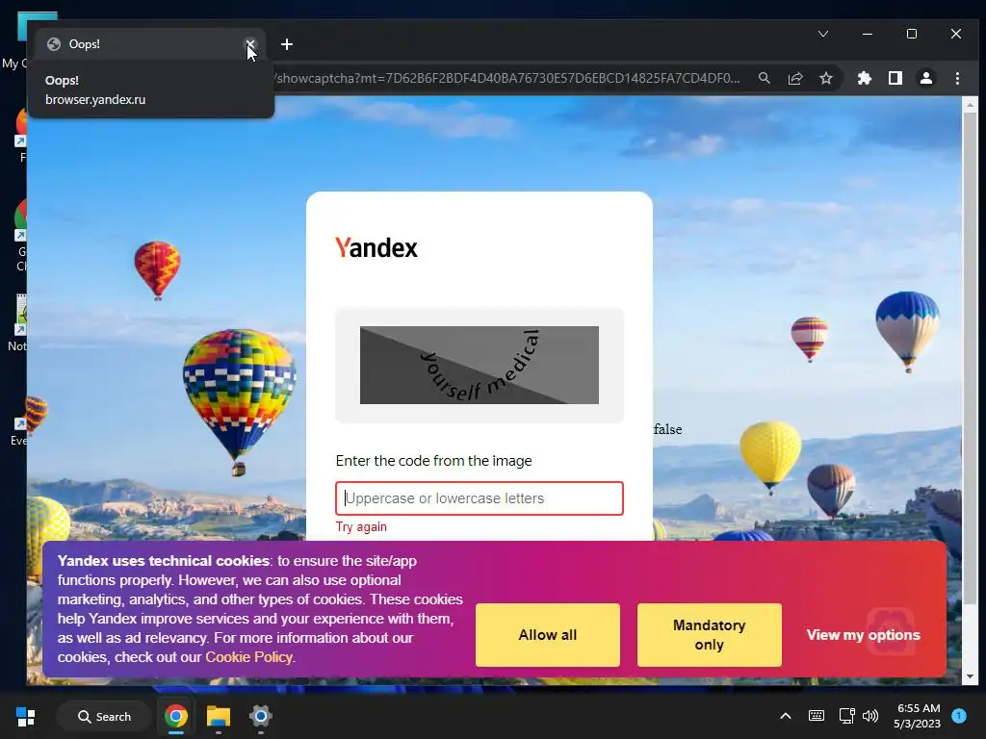Click volume speaker tray icon

pyautogui.click(x=870, y=716)
